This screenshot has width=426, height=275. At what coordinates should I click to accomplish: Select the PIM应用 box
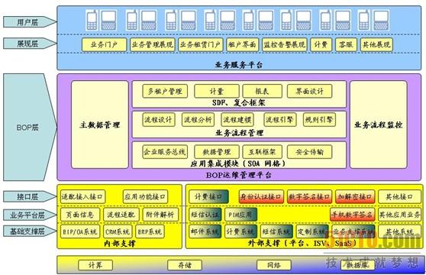click(241, 215)
